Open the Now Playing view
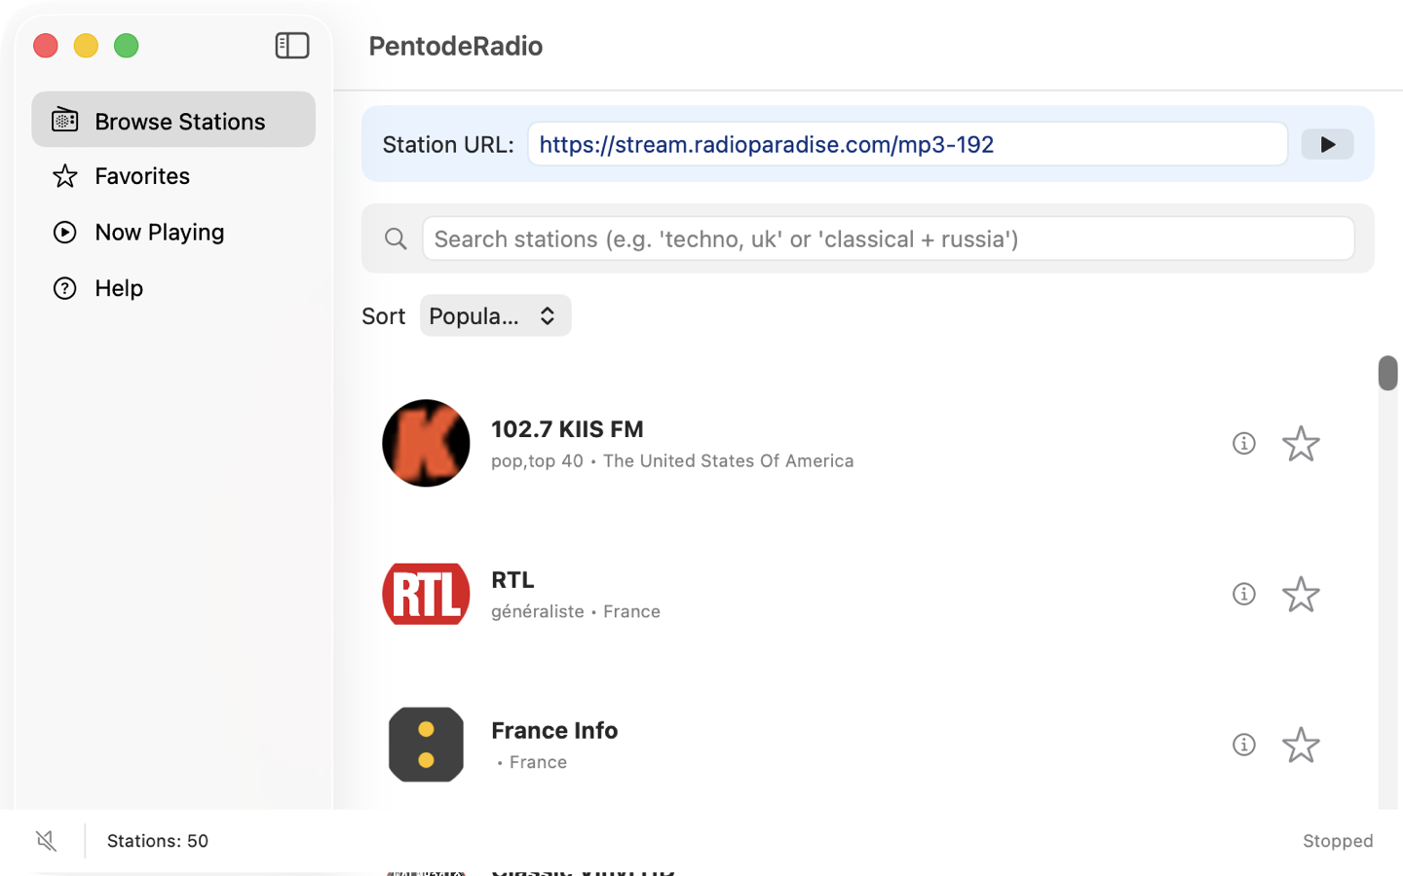 173,233
